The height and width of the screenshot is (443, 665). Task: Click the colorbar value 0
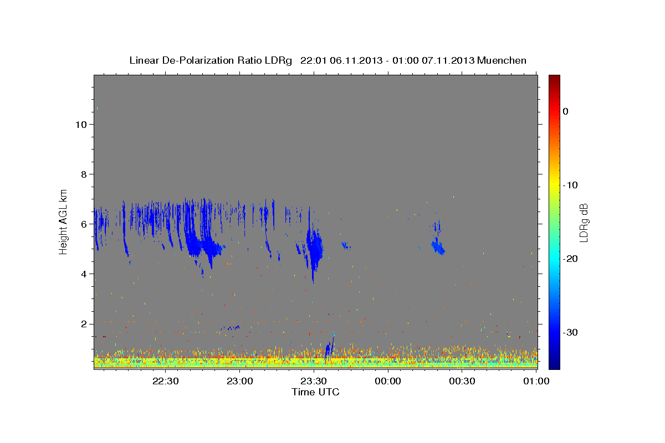pos(565,111)
